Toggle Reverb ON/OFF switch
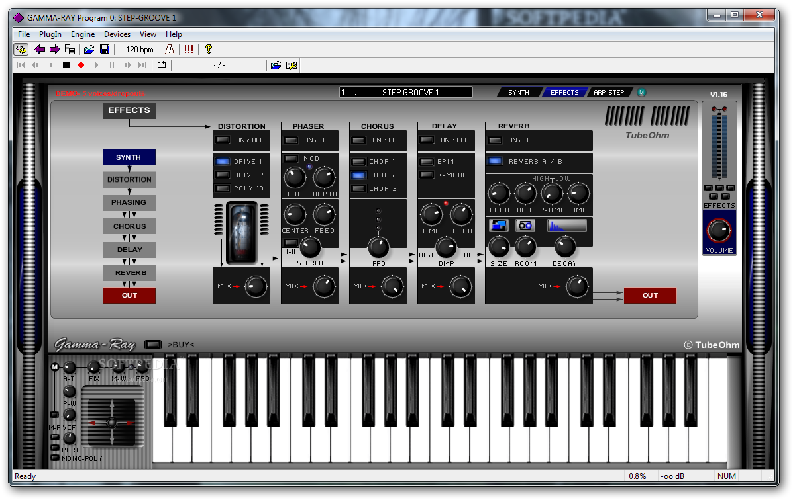This screenshot has height=500, width=793. [495, 140]
